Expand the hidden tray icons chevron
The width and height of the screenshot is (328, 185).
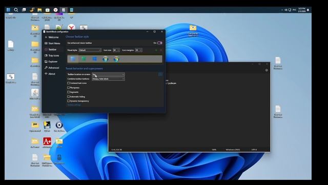282,10
